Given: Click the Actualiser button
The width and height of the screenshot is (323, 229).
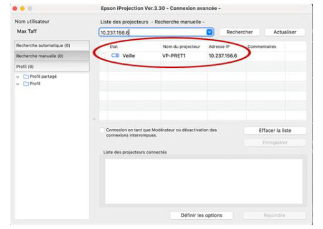Looking at the screenshot, I should [285, 32].
